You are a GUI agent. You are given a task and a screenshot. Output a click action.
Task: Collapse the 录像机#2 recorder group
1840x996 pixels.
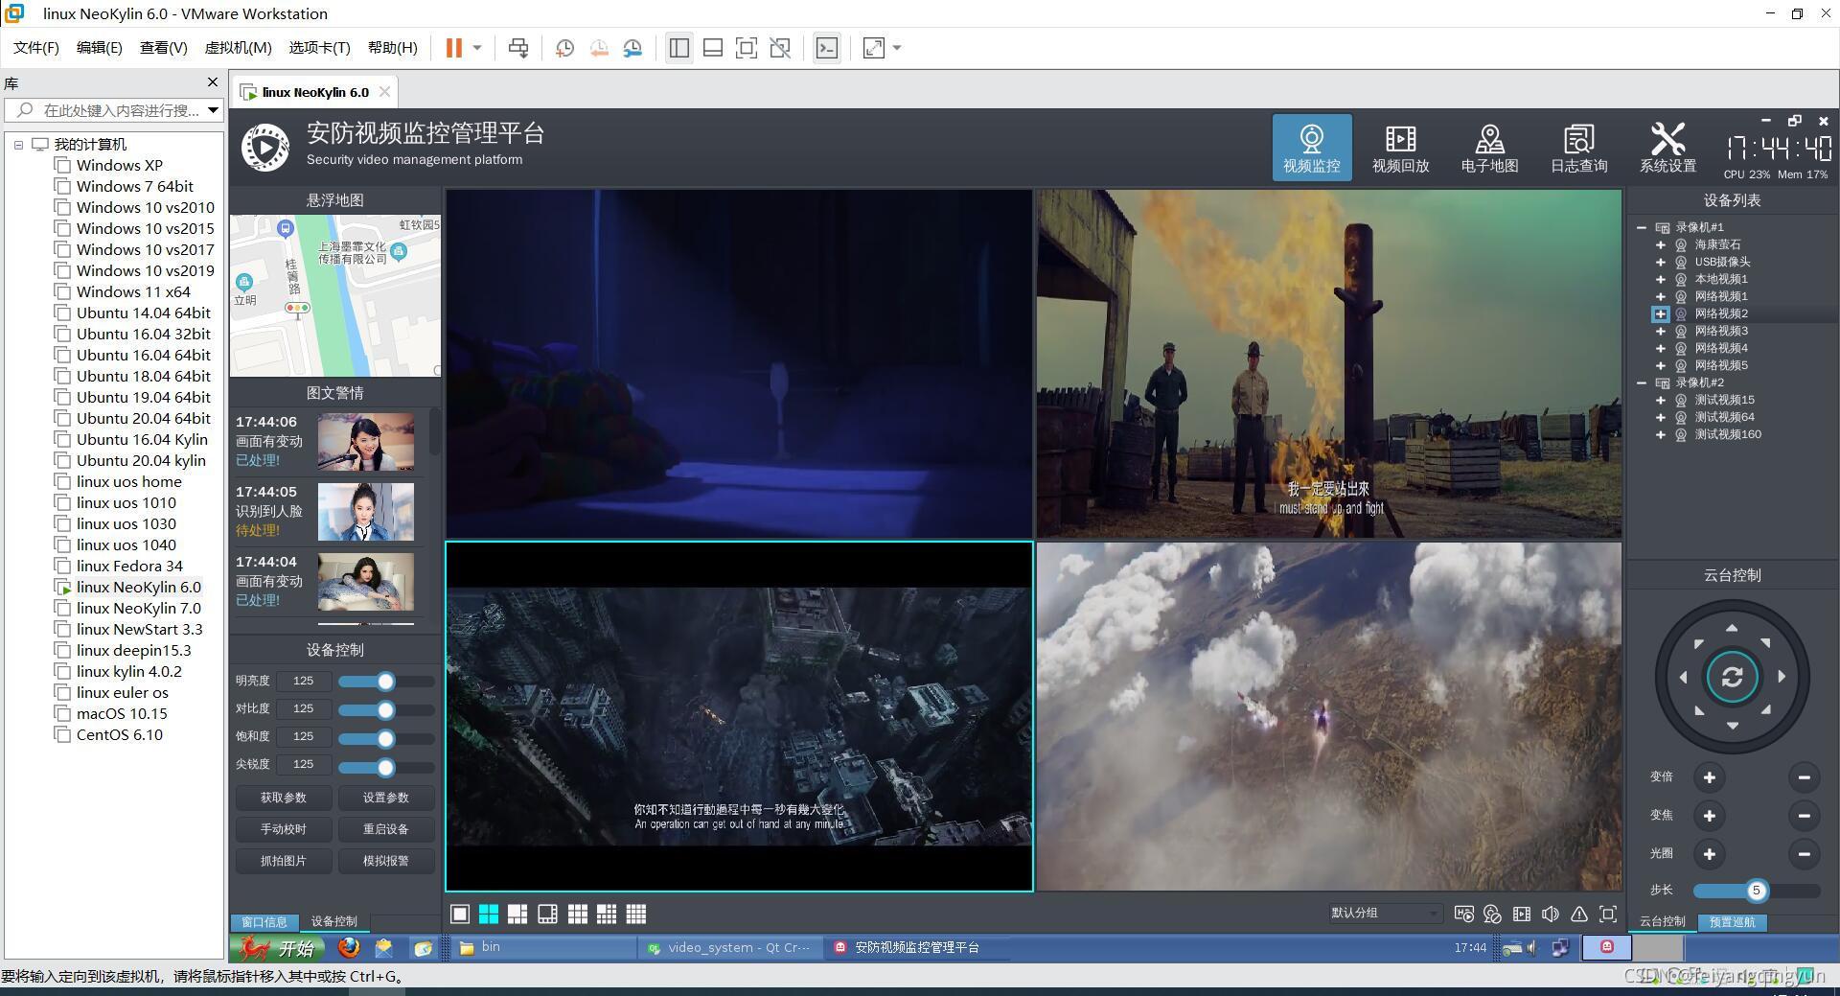tap(1642, 382)
